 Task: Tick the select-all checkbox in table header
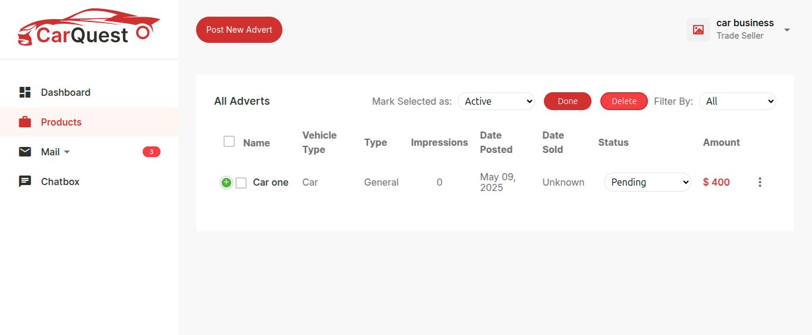point(229,142)
